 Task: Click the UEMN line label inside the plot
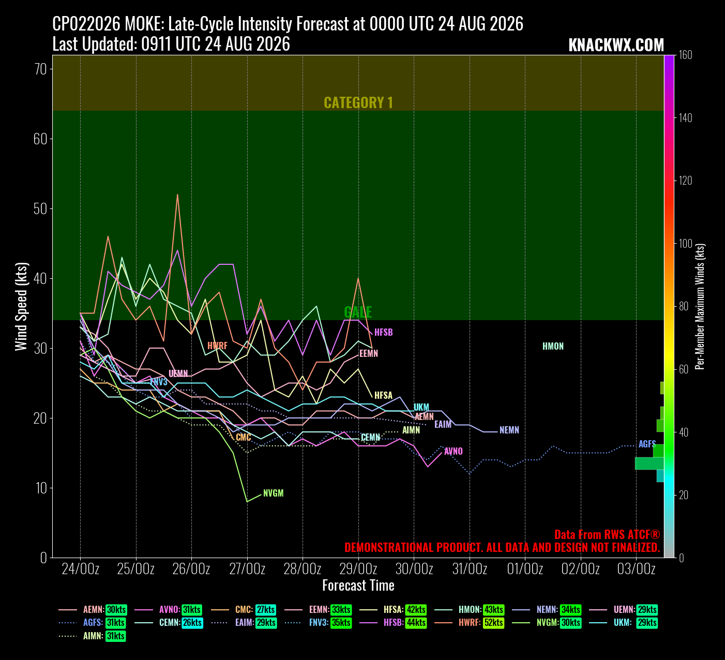click(x=178, y=373)
